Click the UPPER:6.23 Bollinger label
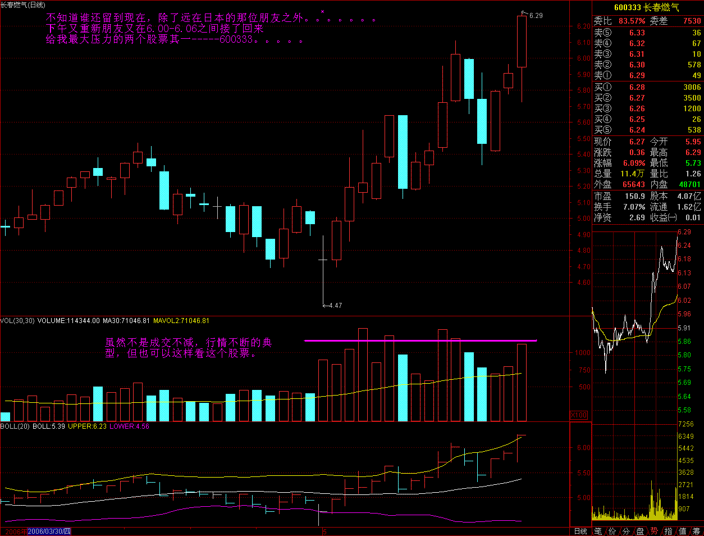 click(x=87, y=426)
